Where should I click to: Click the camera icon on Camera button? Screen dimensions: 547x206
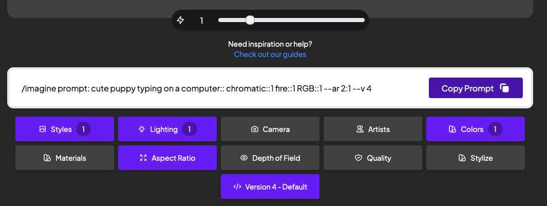click(x=254, y=129)
